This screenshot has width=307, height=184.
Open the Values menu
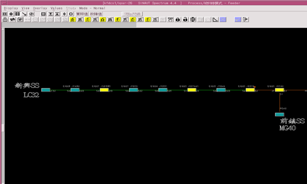[56, 8]
